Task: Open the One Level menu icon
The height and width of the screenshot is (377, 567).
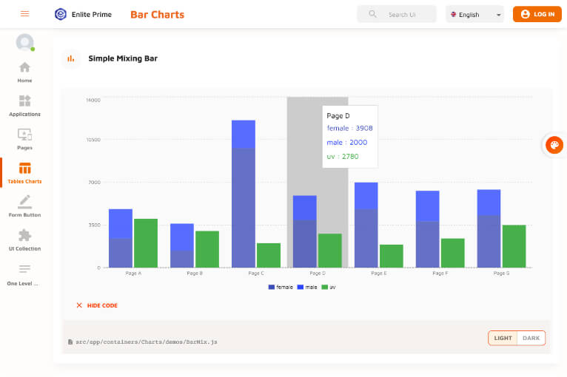Action: [24, 269]
